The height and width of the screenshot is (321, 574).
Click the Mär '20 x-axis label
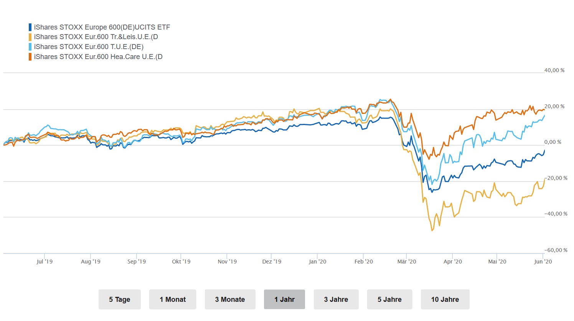(x=407, y=262)
